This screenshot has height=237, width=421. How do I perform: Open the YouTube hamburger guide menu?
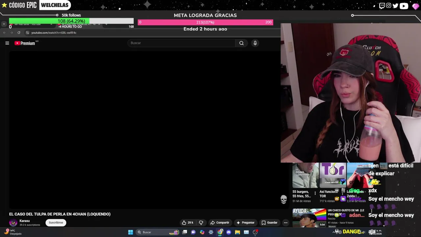[x=7, y=43]
